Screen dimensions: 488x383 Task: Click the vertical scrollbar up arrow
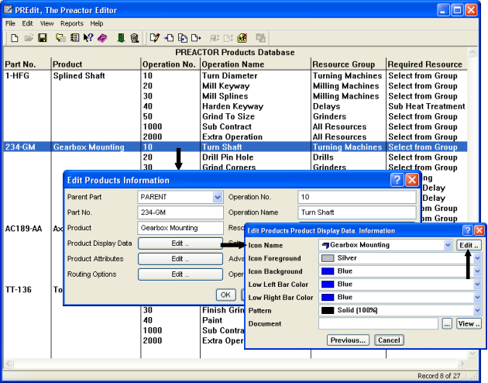coord(473,52)
